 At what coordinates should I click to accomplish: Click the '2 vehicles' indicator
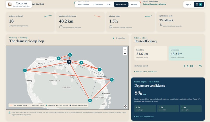pos(119,38)
